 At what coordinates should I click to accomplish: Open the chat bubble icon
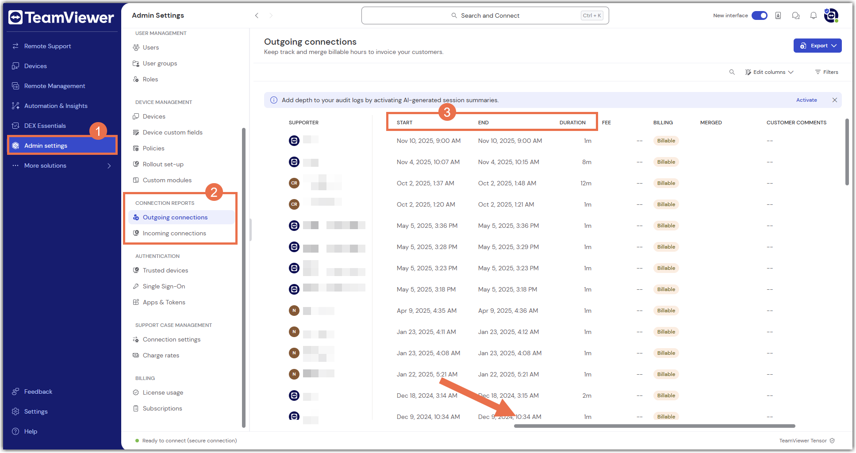[796, 15]
